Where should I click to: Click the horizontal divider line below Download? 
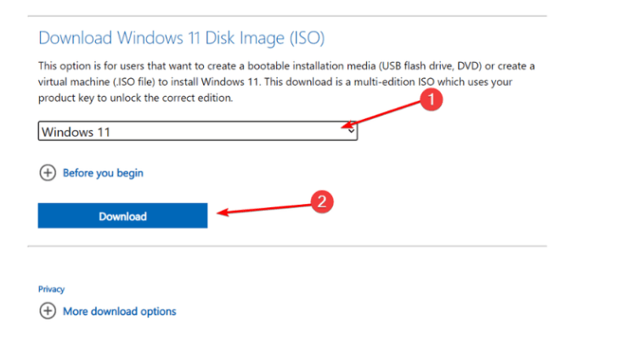coord(287,249)
